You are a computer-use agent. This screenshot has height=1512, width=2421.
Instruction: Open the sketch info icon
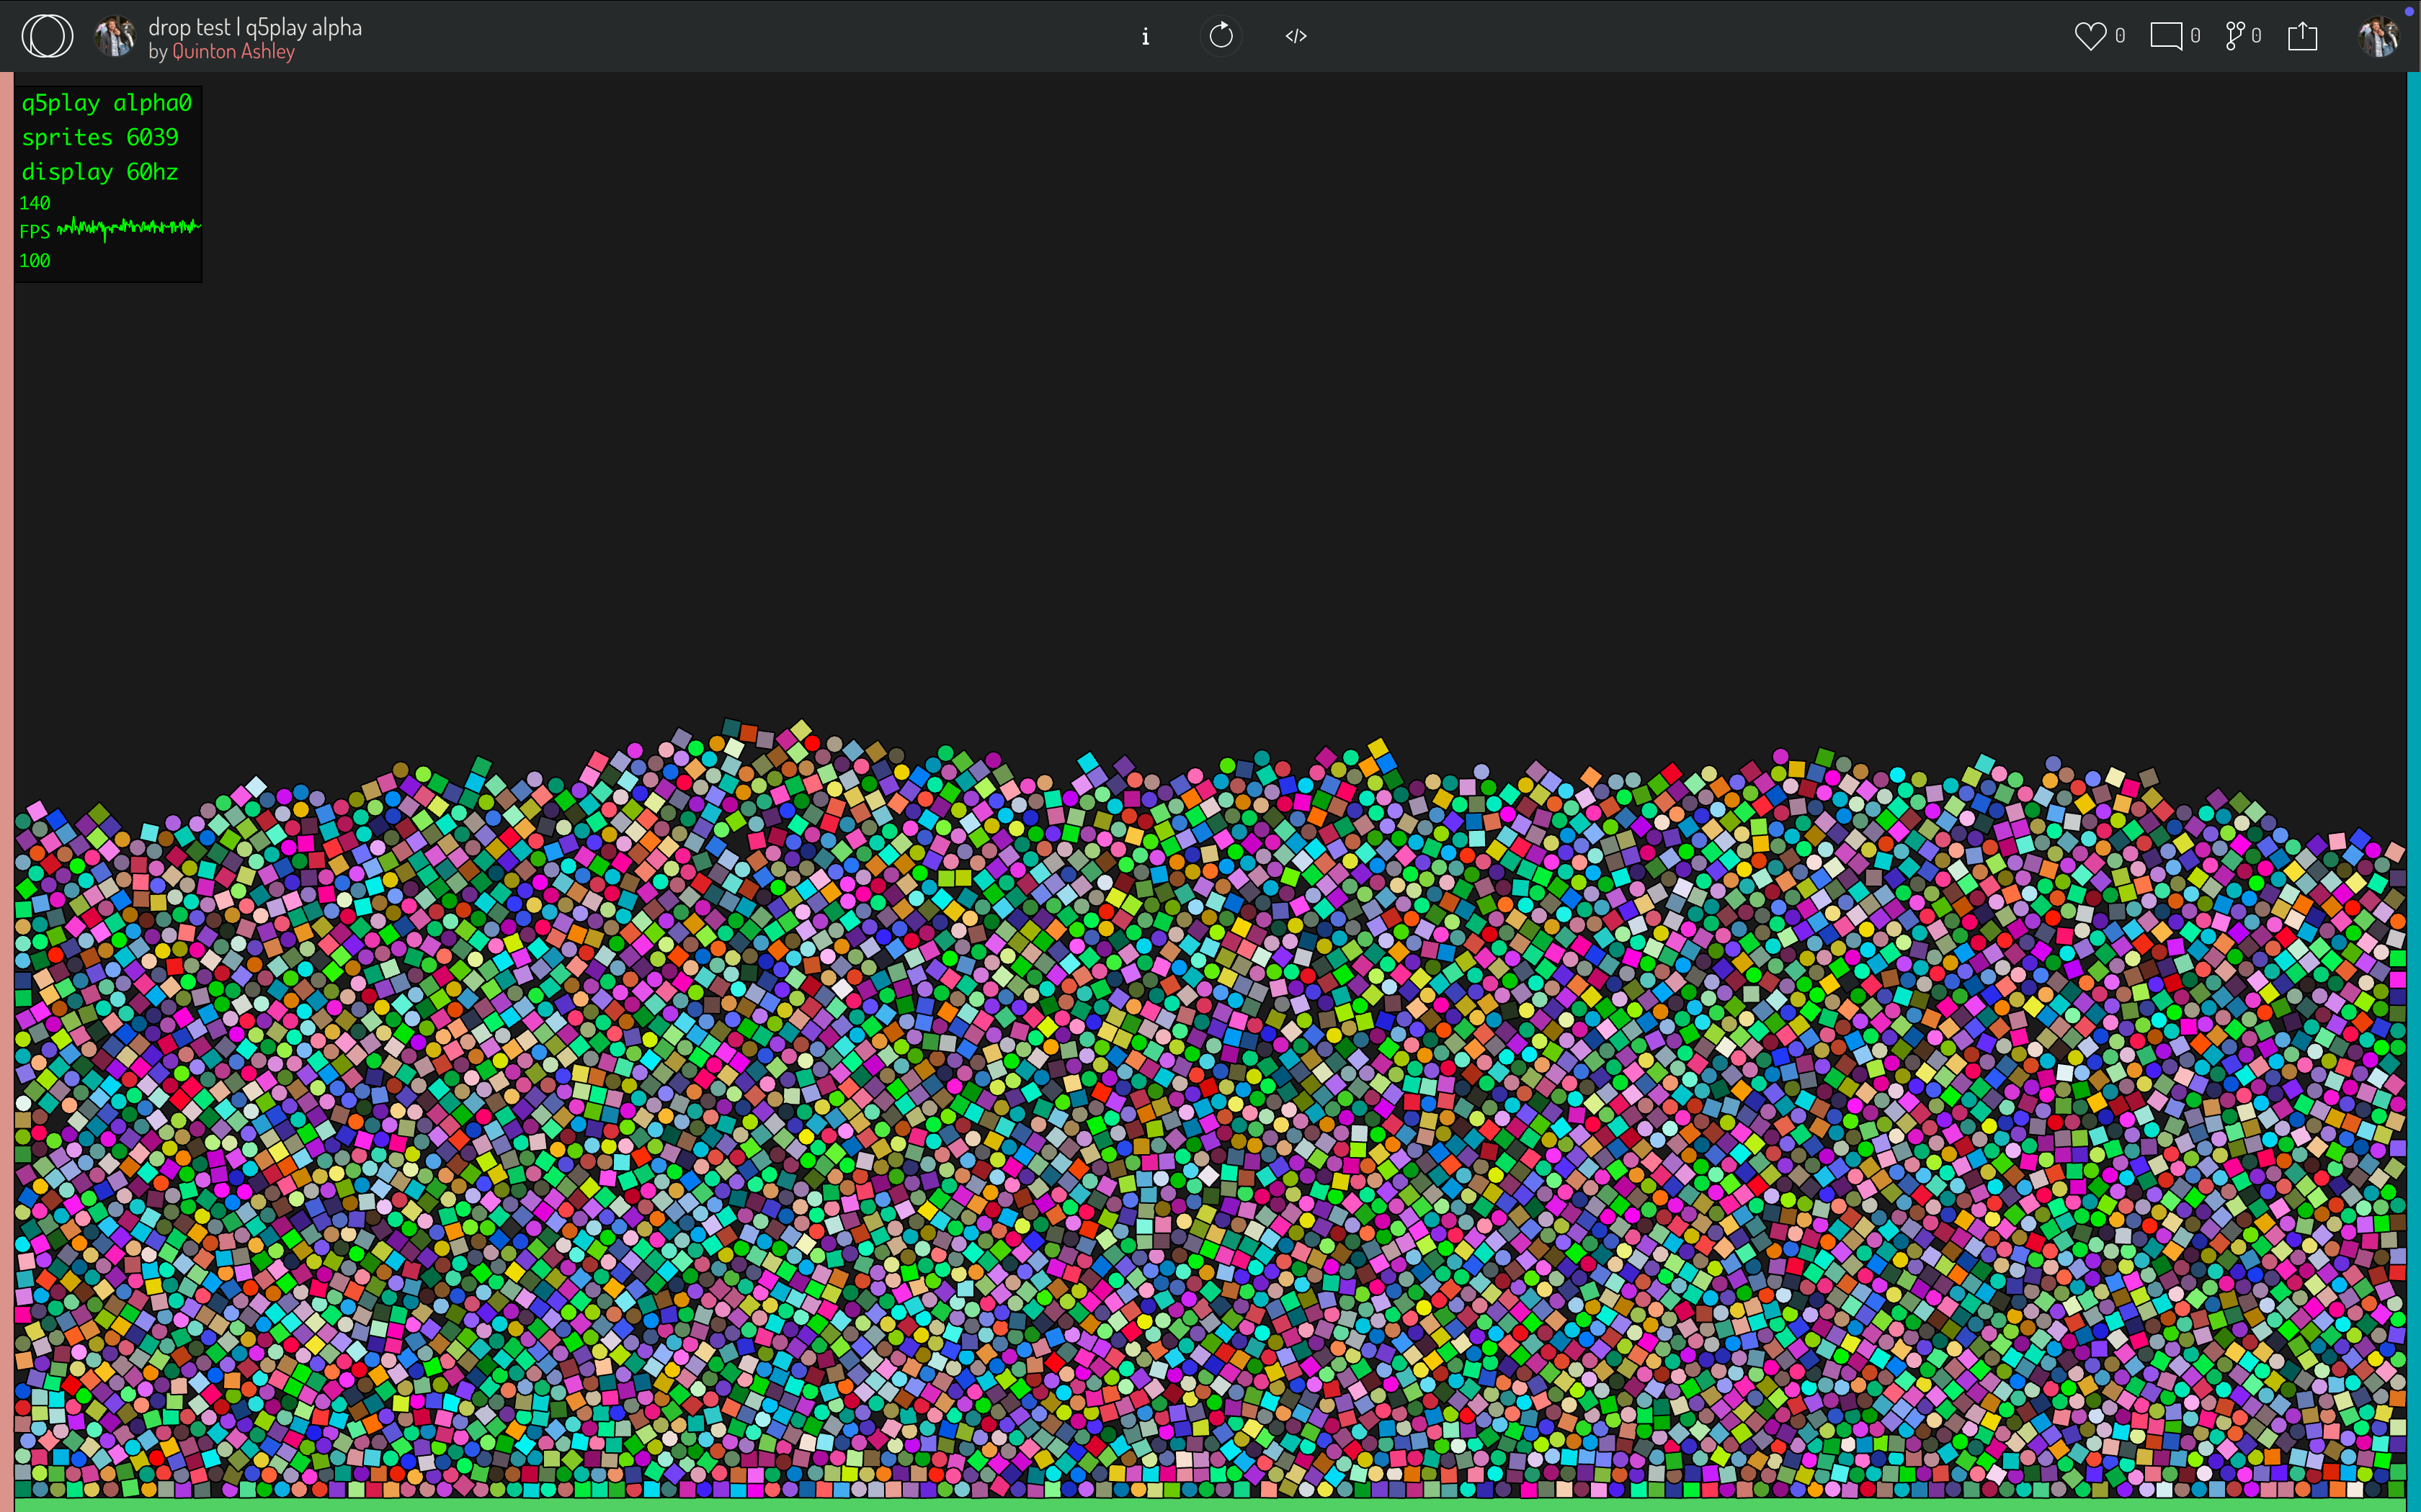[x=1146, y=37]
